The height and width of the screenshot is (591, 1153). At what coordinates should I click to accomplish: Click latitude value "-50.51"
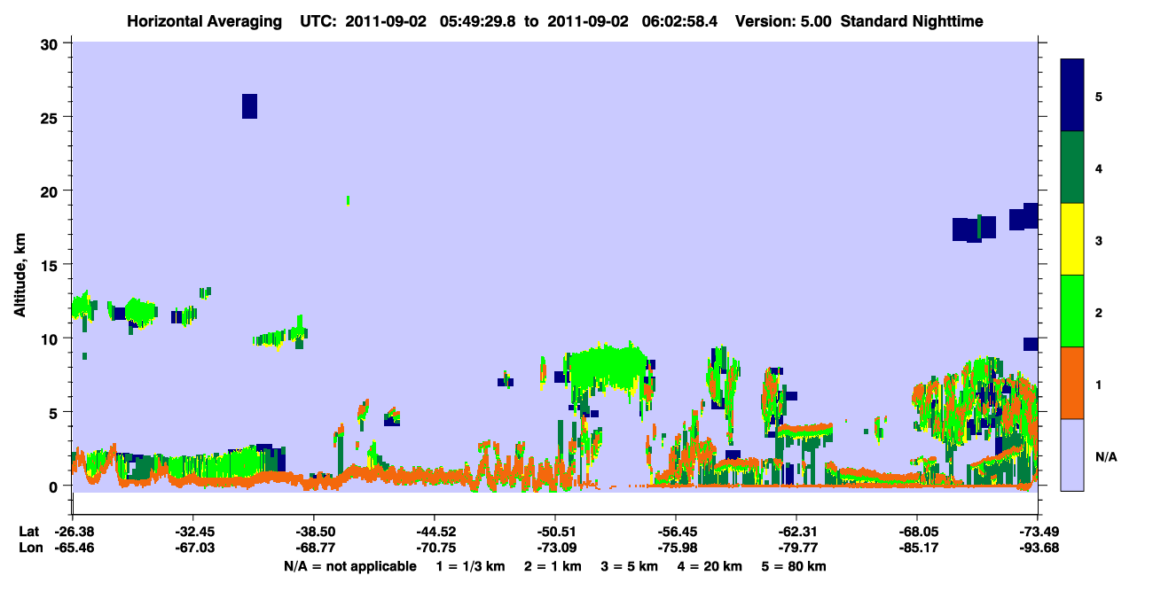point(554,532)
